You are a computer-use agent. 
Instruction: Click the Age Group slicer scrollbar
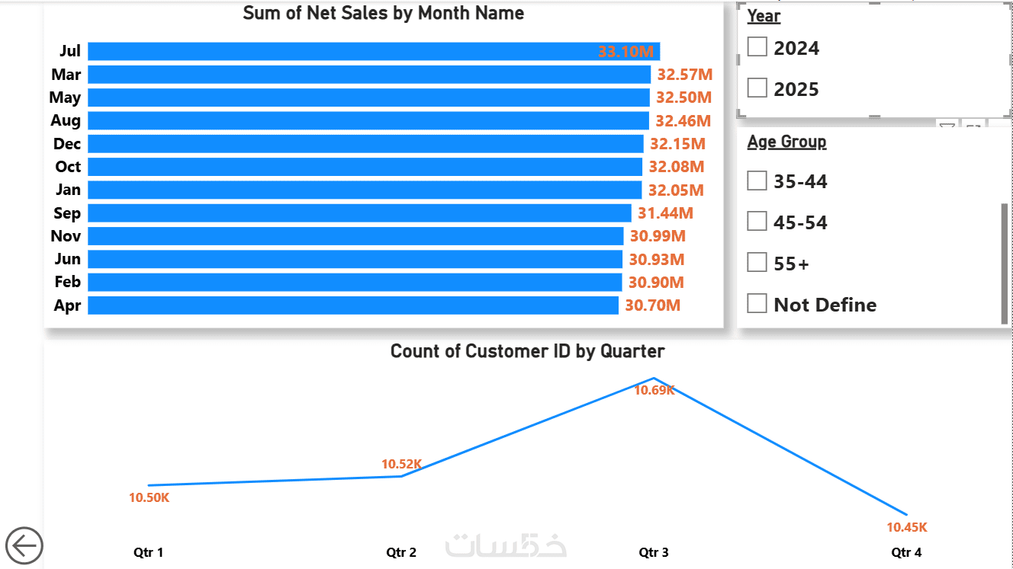1004,263
